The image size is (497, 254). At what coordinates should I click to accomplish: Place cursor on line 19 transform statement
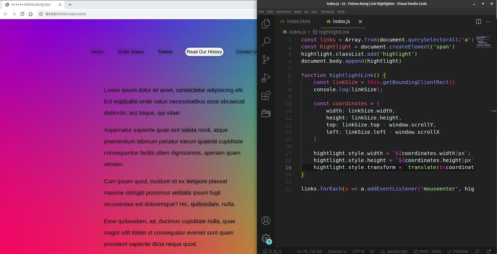(x=393, y=167)
